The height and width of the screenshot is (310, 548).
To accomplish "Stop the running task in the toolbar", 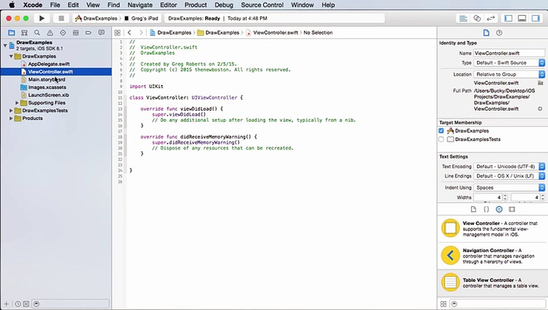I will 61,19.
